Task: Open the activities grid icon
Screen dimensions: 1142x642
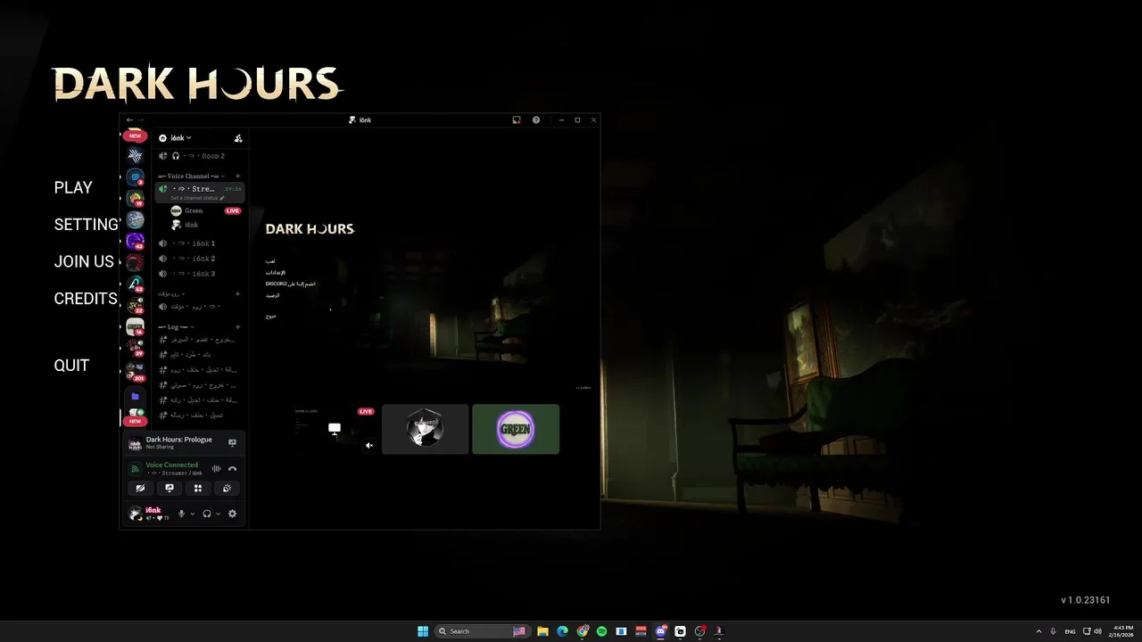Action: click(198, 488)
